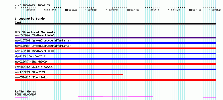Click ruler position 18009050
The height and width of the screenshot is (100, 223).
pos(29,10)
